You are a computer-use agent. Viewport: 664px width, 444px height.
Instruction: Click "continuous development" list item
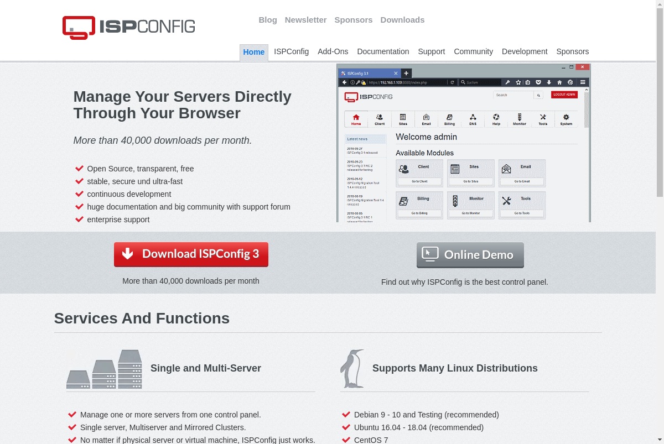click(129, 194)
